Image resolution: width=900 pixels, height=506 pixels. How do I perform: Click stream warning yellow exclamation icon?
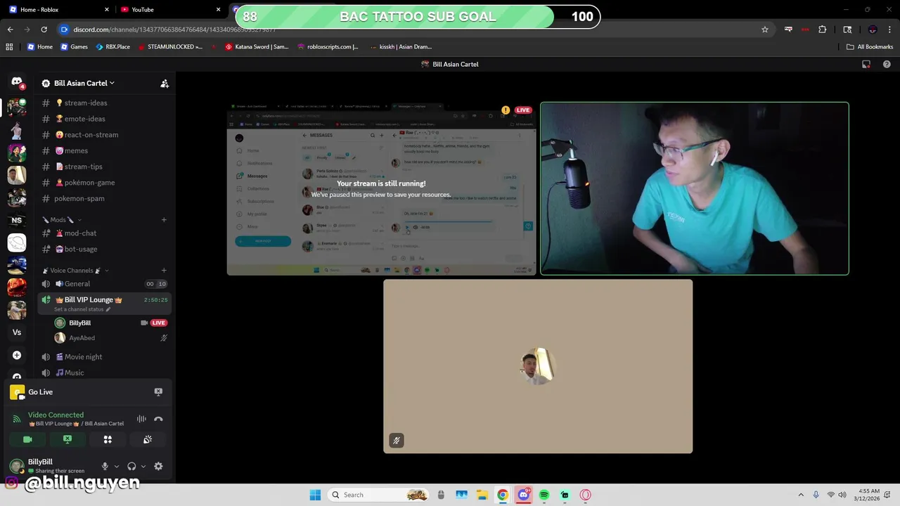[506, 110]
